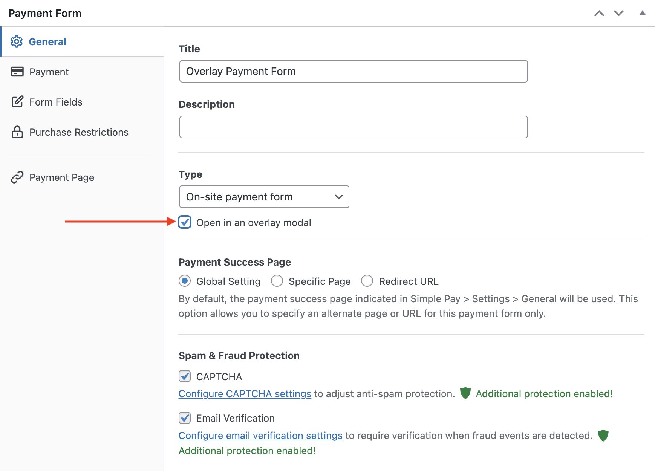
Task: Select the gear icon beside General
Action: tap(17, 41)
